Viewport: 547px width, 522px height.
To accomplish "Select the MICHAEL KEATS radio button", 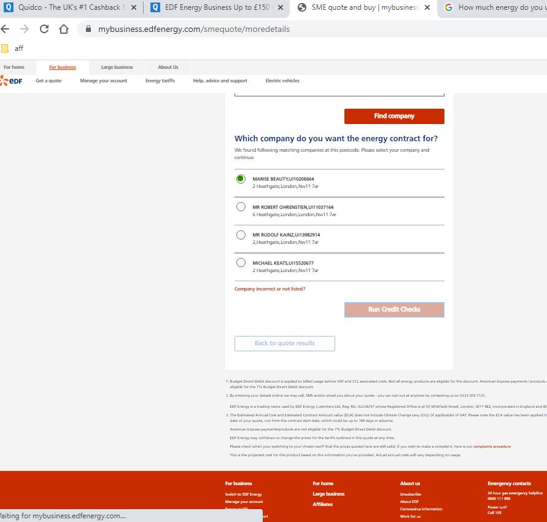I will tap(241, 262).
